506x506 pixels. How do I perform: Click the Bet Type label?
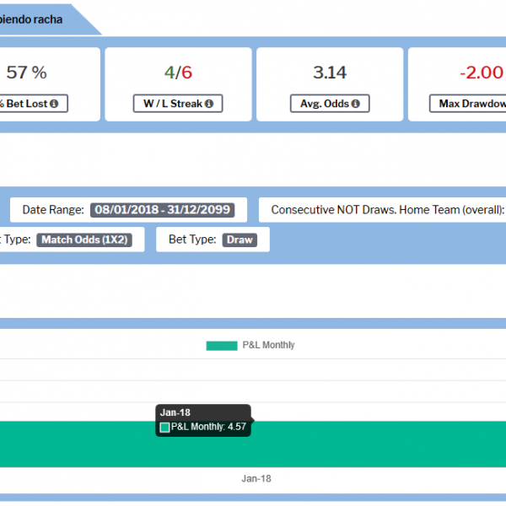[192, 240]
